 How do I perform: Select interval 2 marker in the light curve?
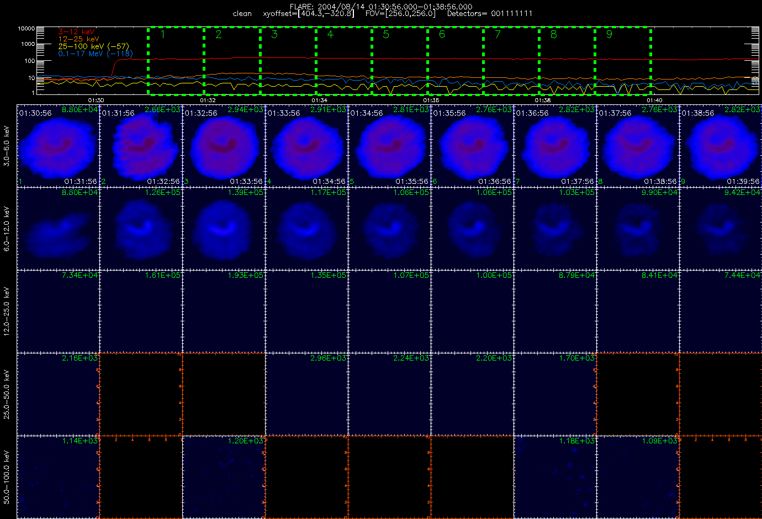click(219, 34)
